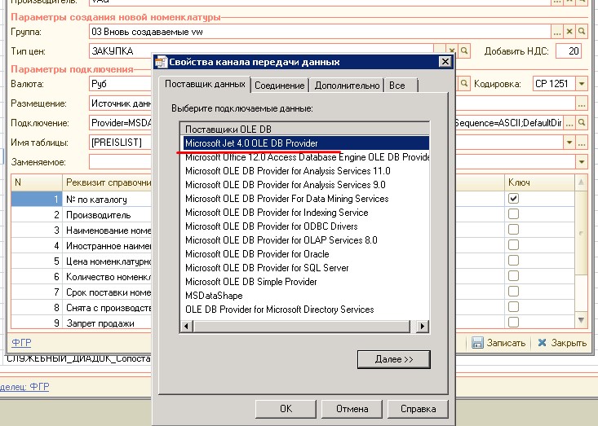
Task: Expand the Имя таблицы dropdown arrow
Action: [569, 143]
